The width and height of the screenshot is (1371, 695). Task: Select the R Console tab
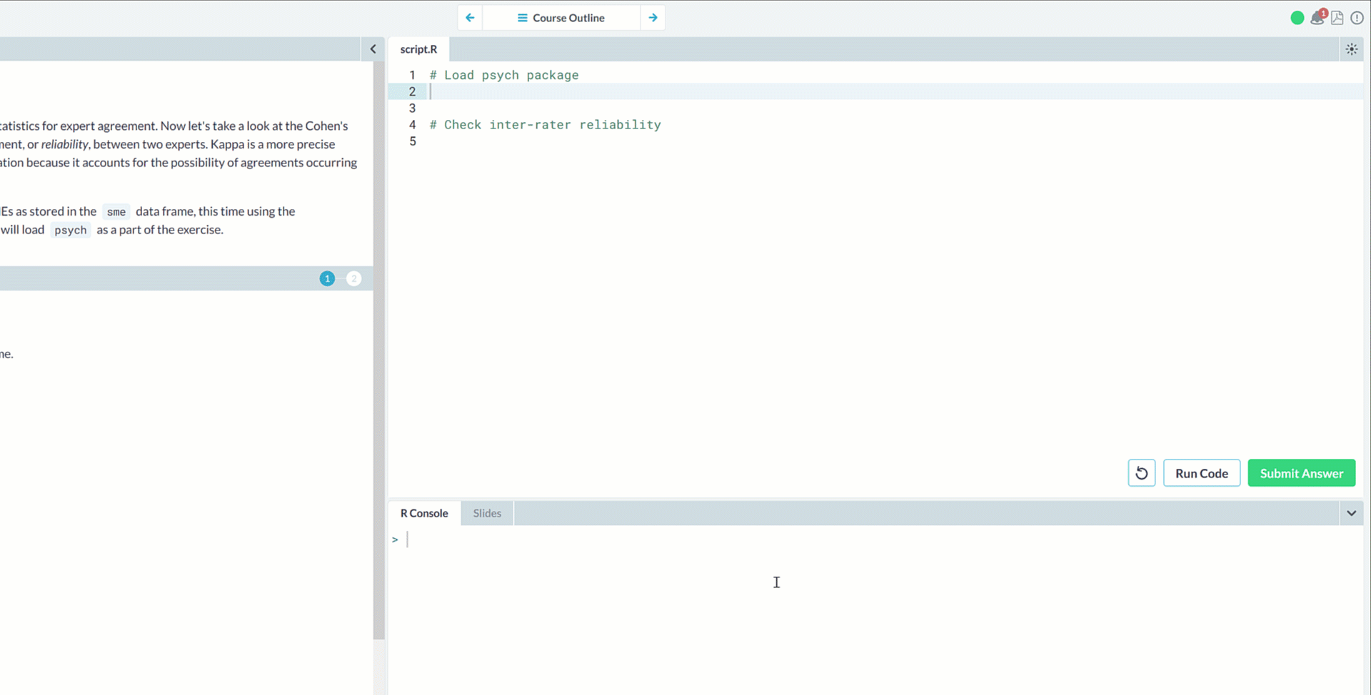click(x=424, y=513)
